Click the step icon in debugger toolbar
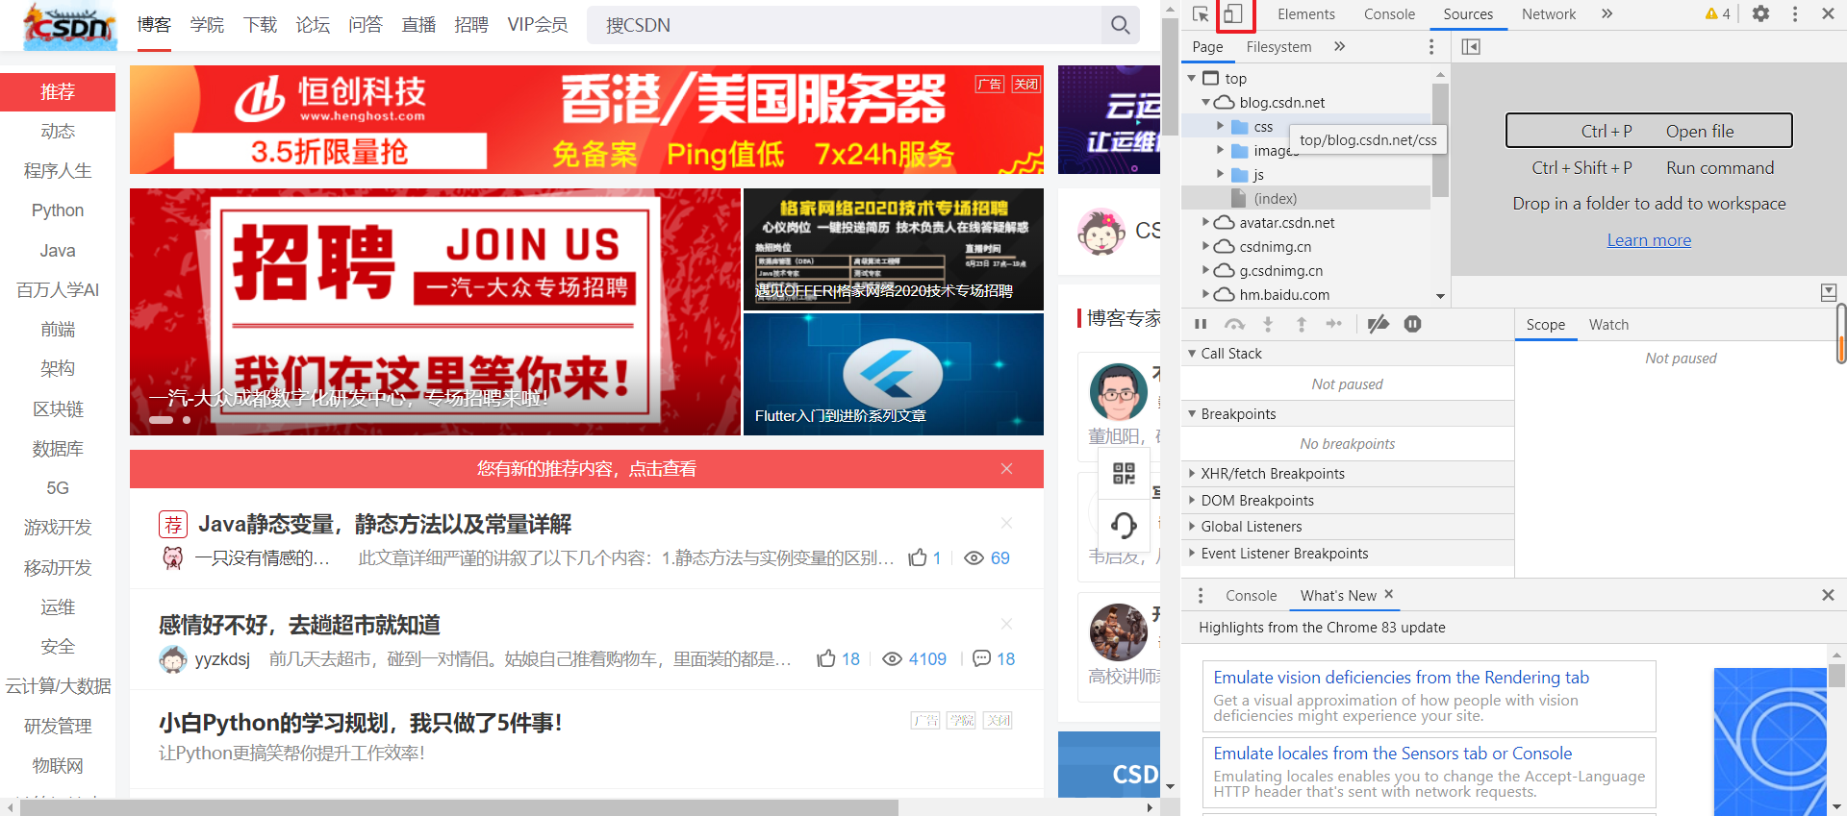Image resolution: width=1847 pixels, height=816 pixels. click(1334, 324)
